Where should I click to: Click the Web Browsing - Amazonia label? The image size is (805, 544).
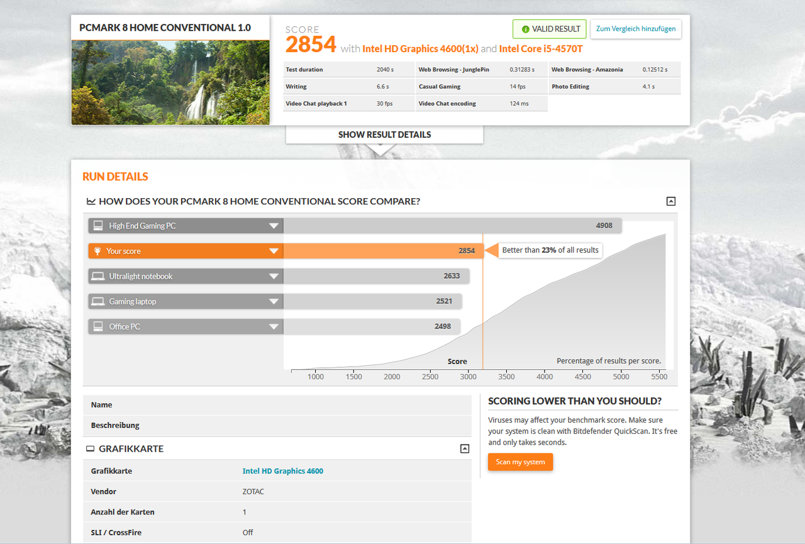tap(587, 70)
